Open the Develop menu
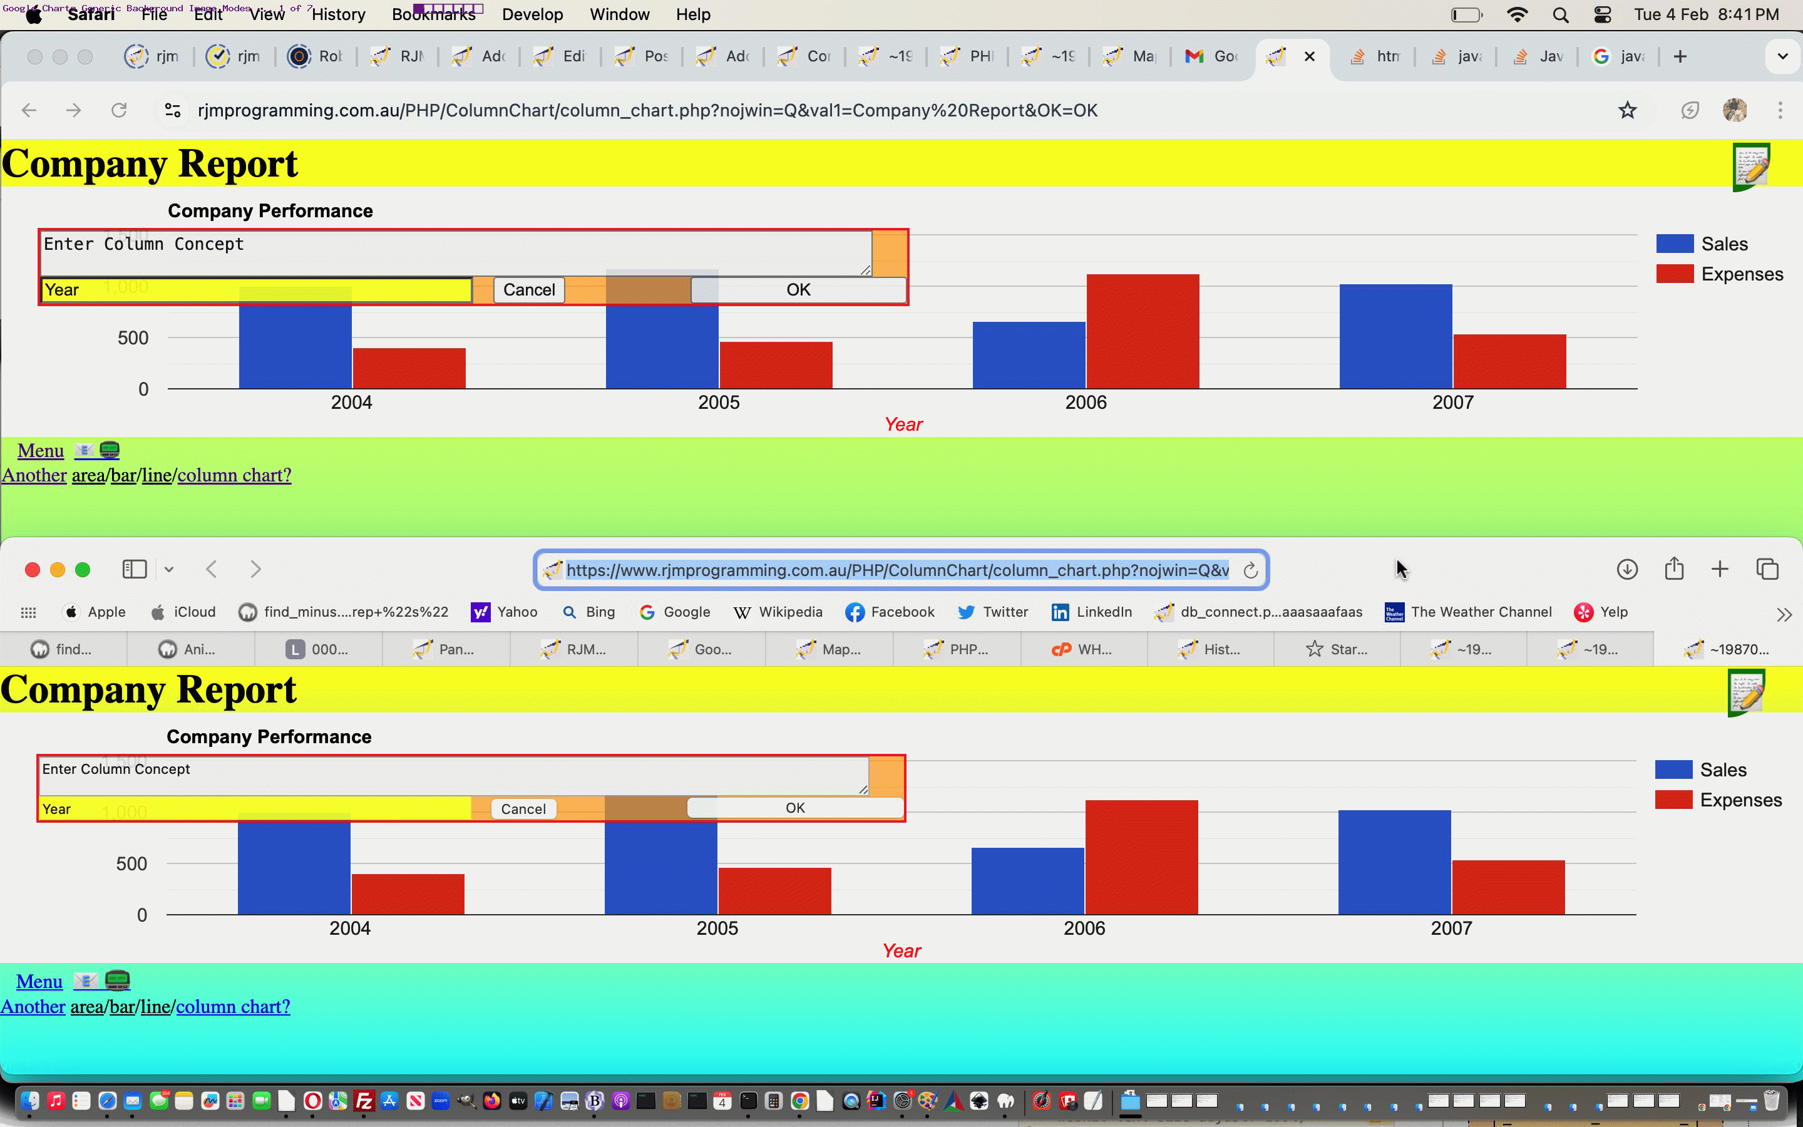This screenshot has width=1803, height=1127. 532,14
